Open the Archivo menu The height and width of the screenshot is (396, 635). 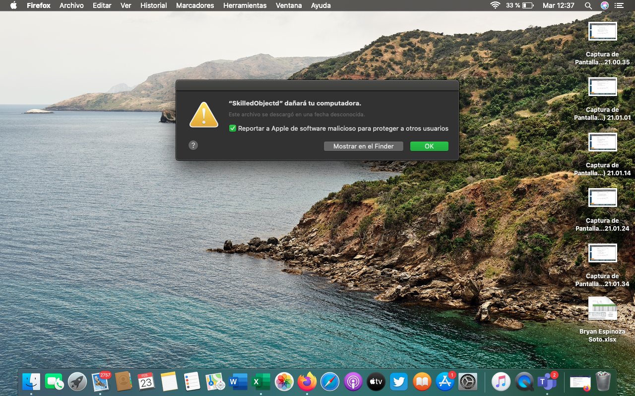(x=71, y=5)
